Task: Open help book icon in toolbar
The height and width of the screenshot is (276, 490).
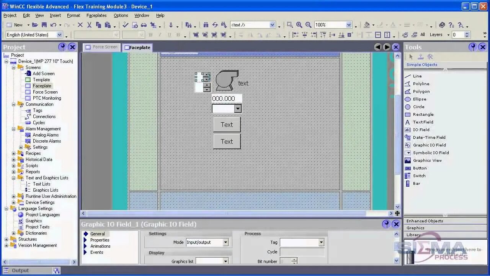Action: point(442,25)
